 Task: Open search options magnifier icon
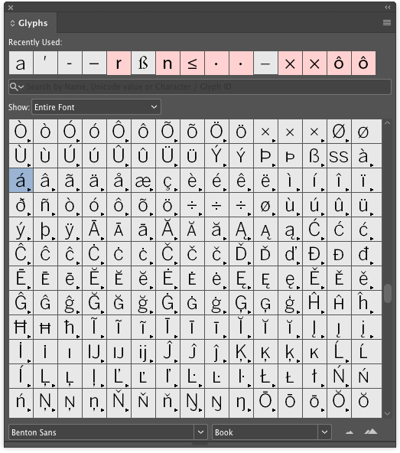pos(17,86)
